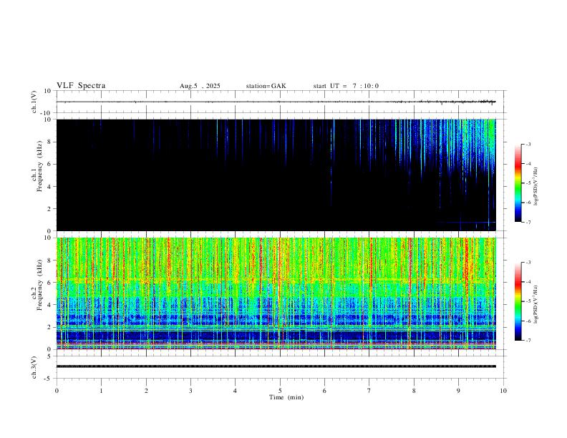
Task: Click the ch.2 color scale bar
Action: pyautogui.click(x=518, y=301)
